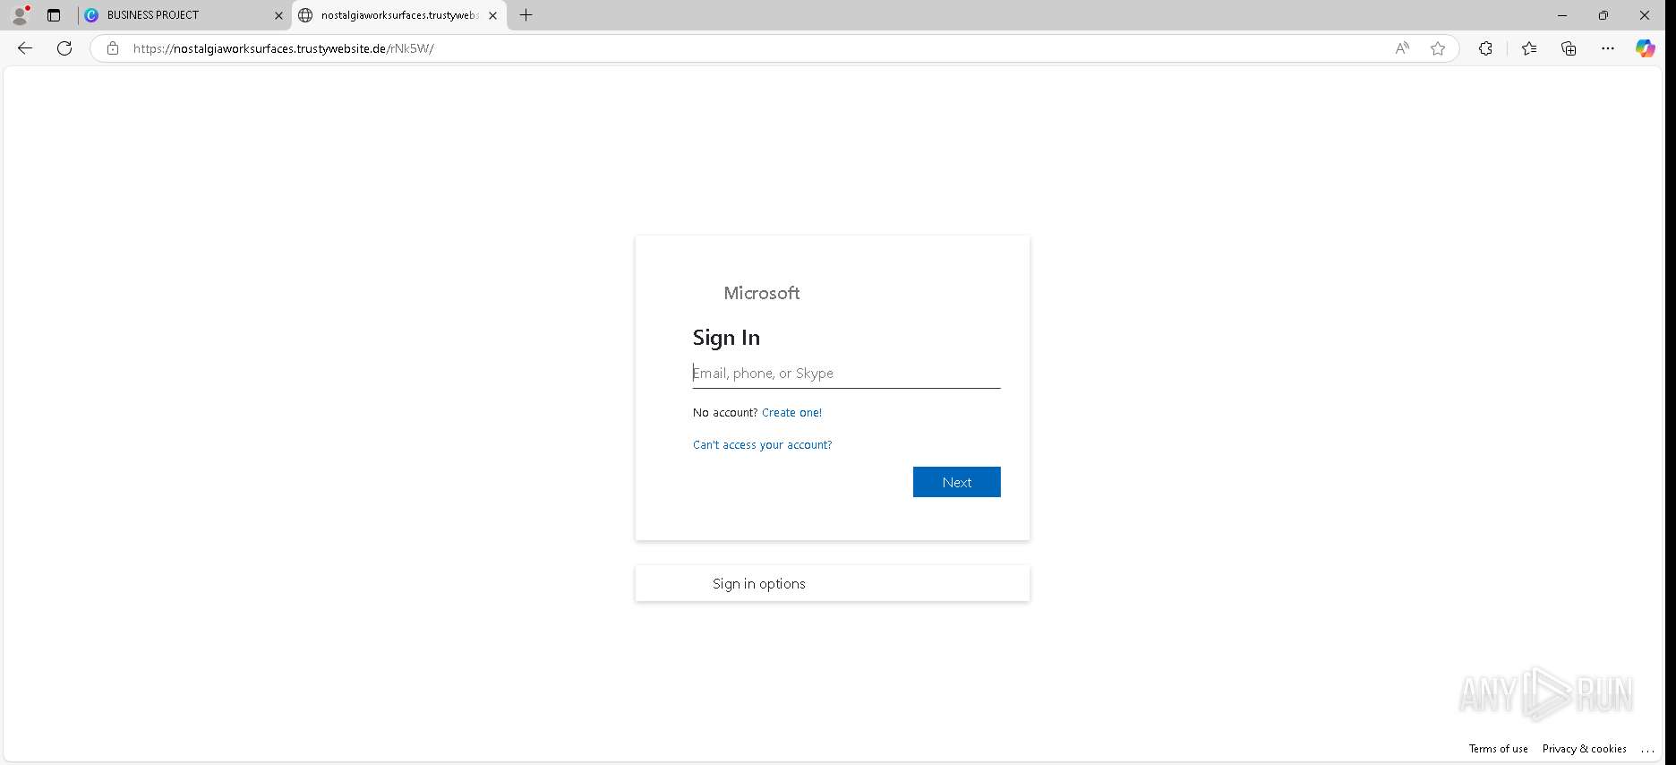Go back to previous page
Screen dimensions: 1676x765
pyautogui.click(x=25, y=48)
